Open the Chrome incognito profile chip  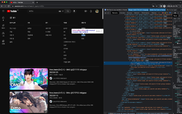click(x=170, y=6)
